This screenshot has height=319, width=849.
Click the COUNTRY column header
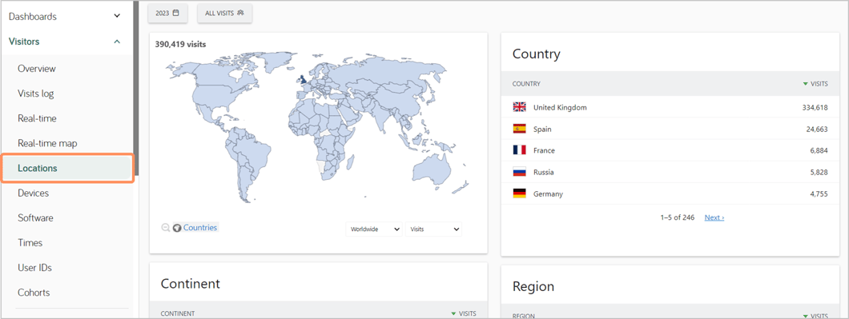pos(526,84)
